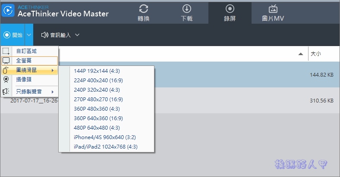Expand the 只錄製聲音 submenu arrow
This screenshot has width=340, height=177.
click(x=53, y=92)
